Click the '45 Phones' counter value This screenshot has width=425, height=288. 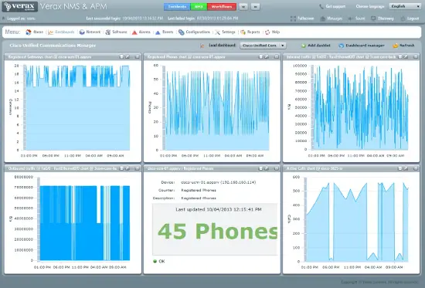[x=218, y=231]
